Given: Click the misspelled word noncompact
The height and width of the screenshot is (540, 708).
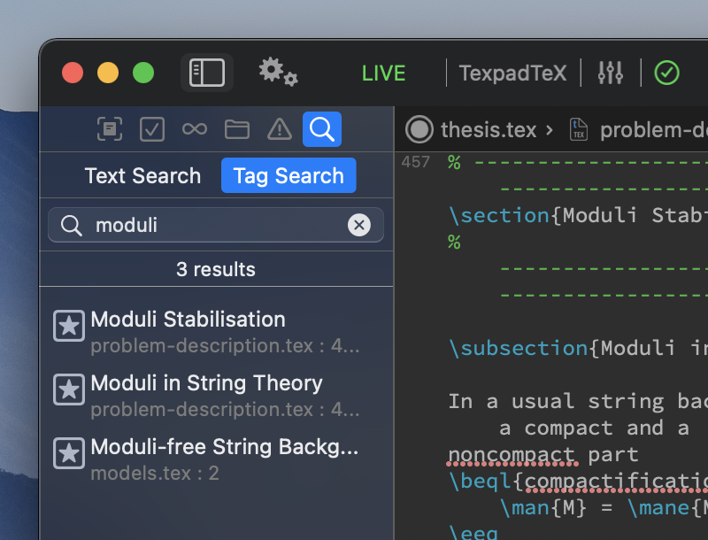Looking at the screenshot, I should [513, 455].
